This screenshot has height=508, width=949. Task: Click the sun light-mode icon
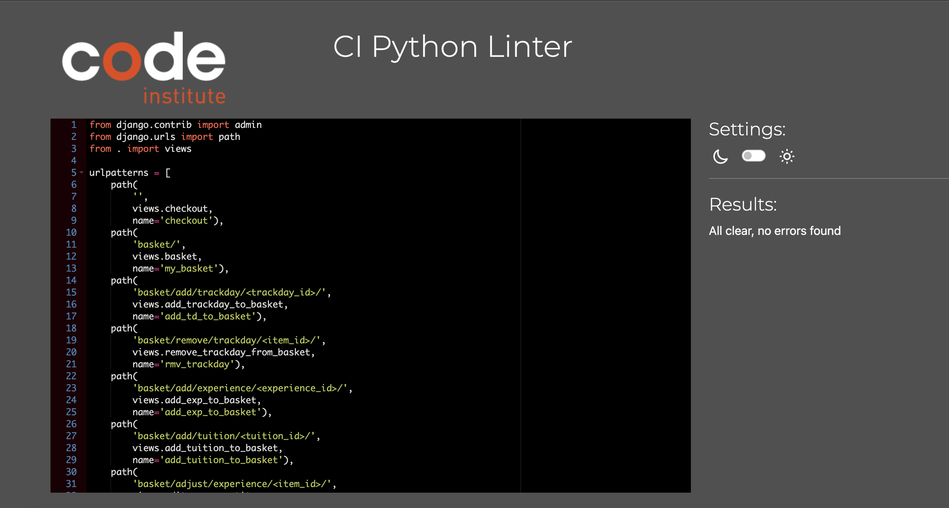tap(787, 156)
